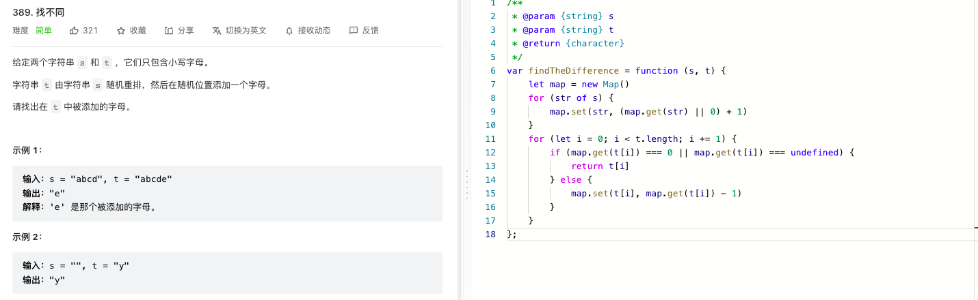978x300 pixels.
Task: Click line number 12 in the gutter
Action: click(490, 153)
